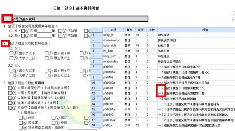Click the interviewer_id variable name cell
This screenshot has width=235, height=131.
[x=113, y=40]
